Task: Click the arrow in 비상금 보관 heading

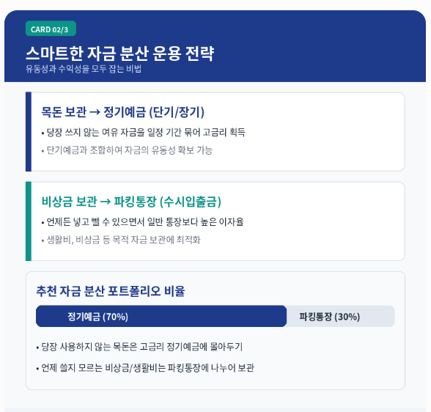Action: 106,202
